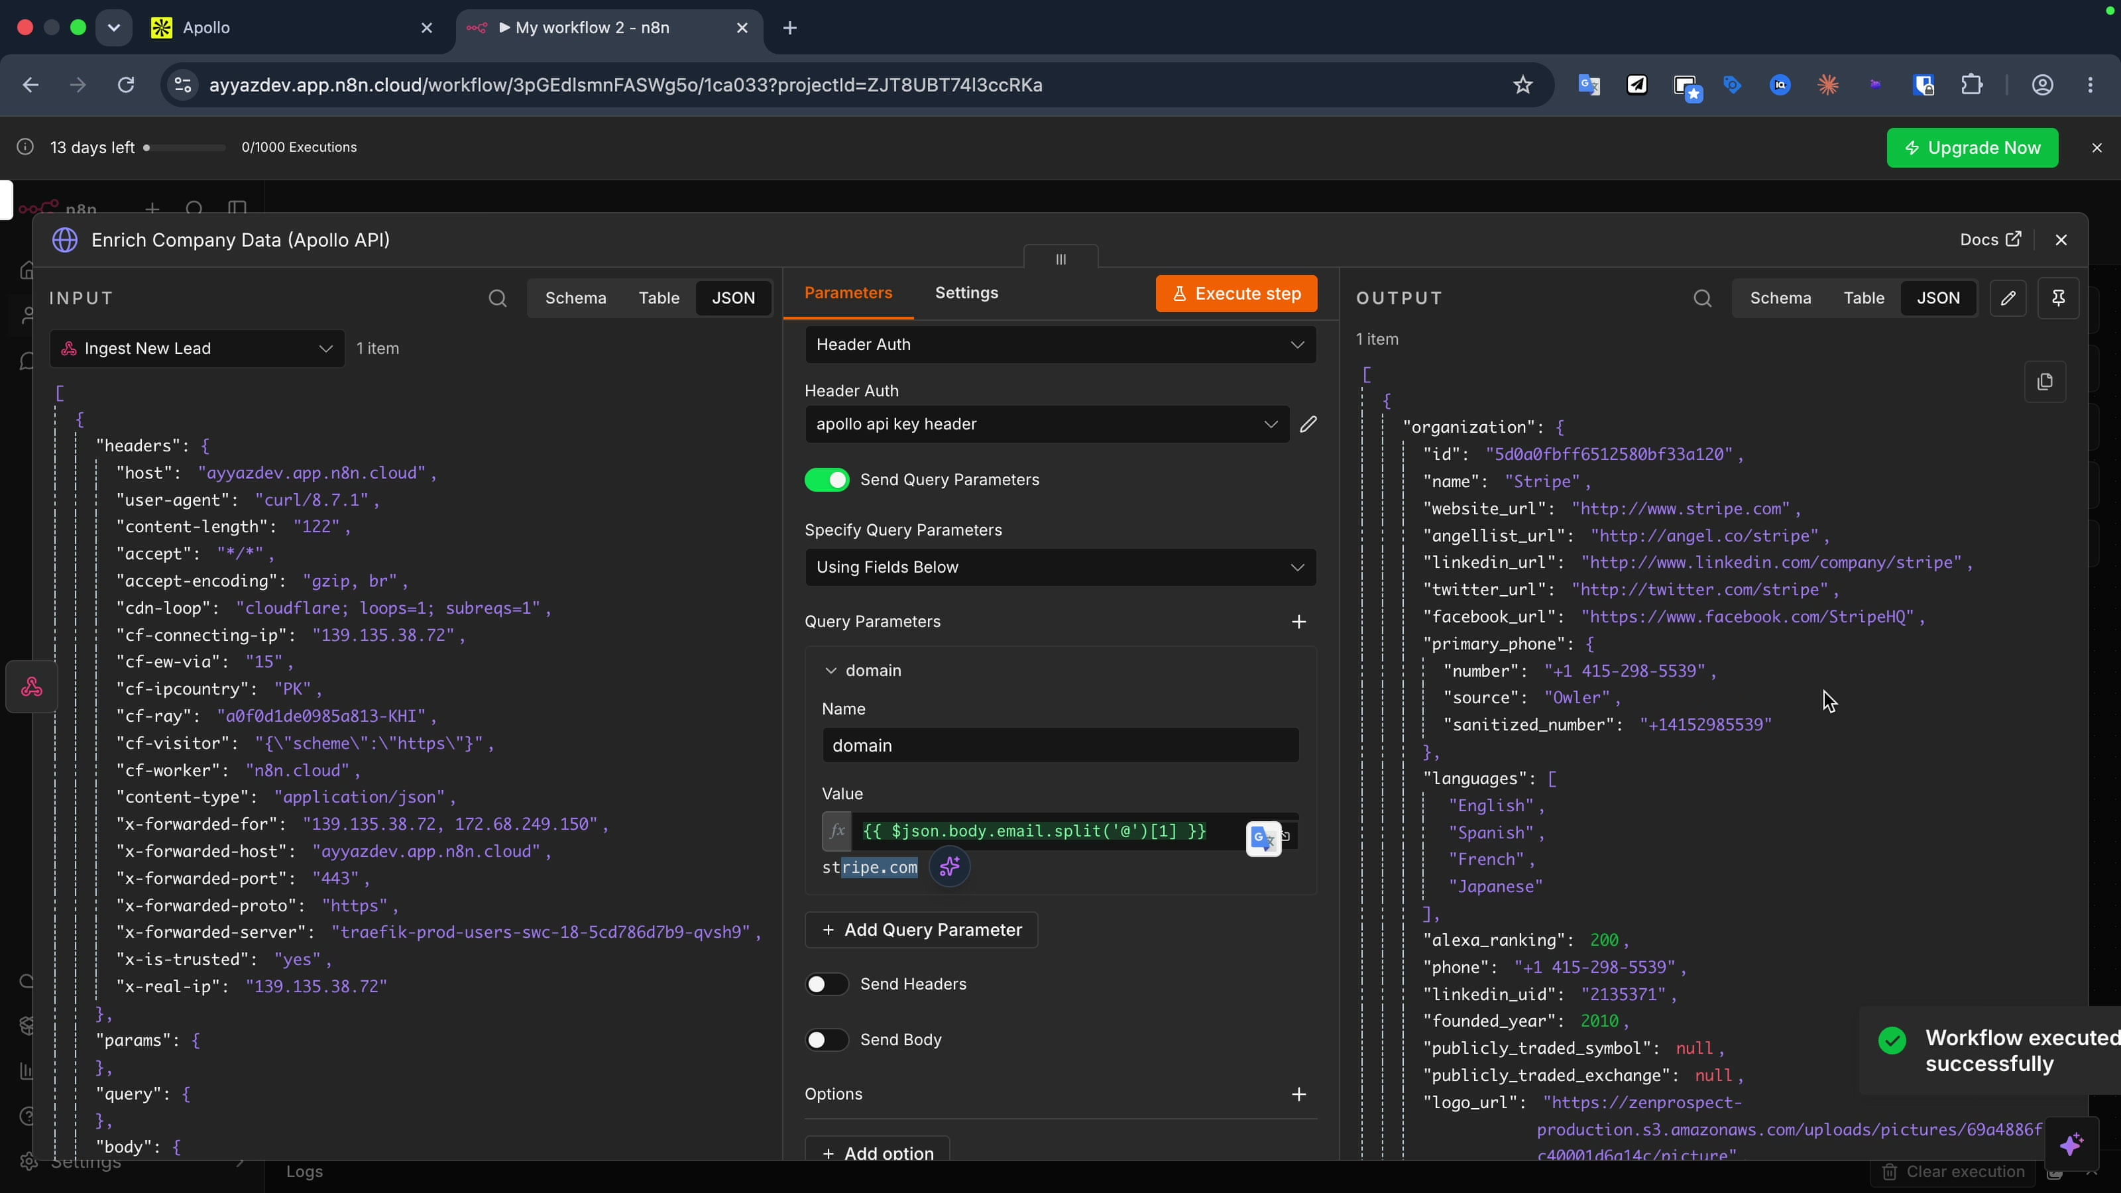The image size is (2121, 1193).
Task: Click the "traefik-prod-users-swc-18-5cd786d7b9-qvsh9" value
Action: click(x=541, y=932)
